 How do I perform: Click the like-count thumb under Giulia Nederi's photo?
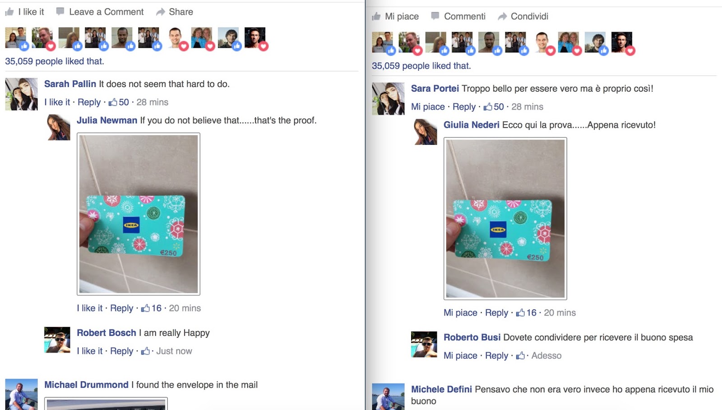pos(520,313)
